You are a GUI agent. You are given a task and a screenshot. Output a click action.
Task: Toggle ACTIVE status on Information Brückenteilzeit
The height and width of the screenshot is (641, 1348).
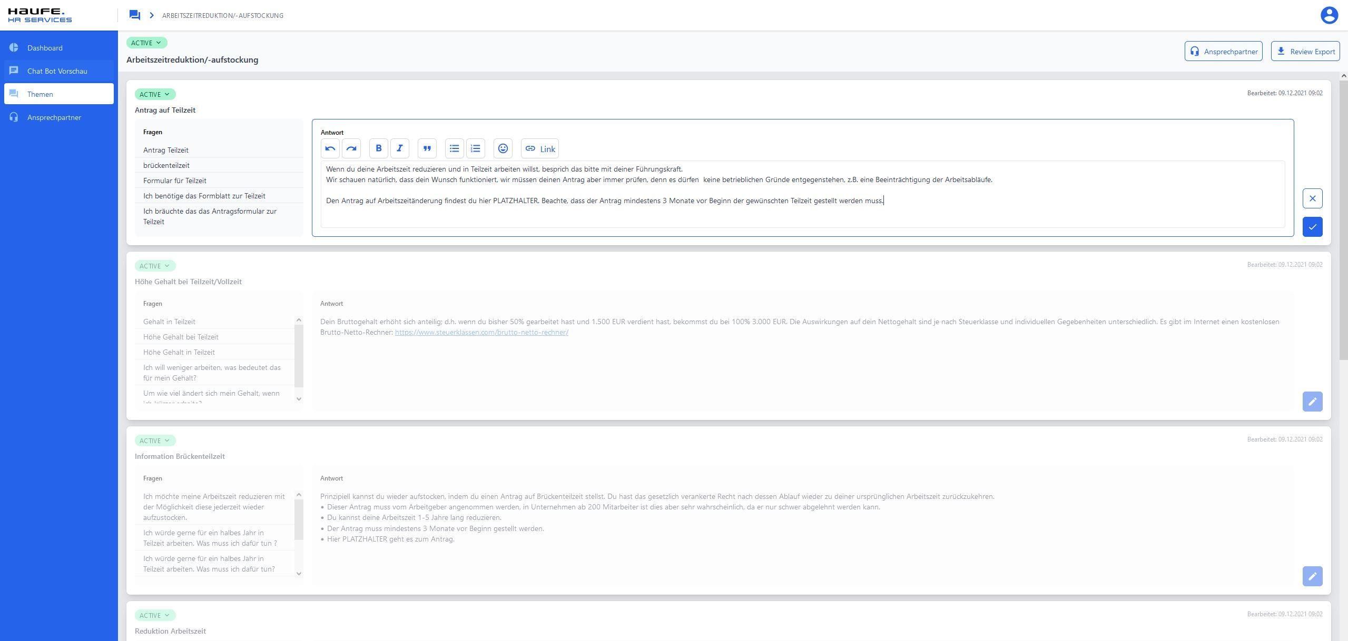click(153, 440)
